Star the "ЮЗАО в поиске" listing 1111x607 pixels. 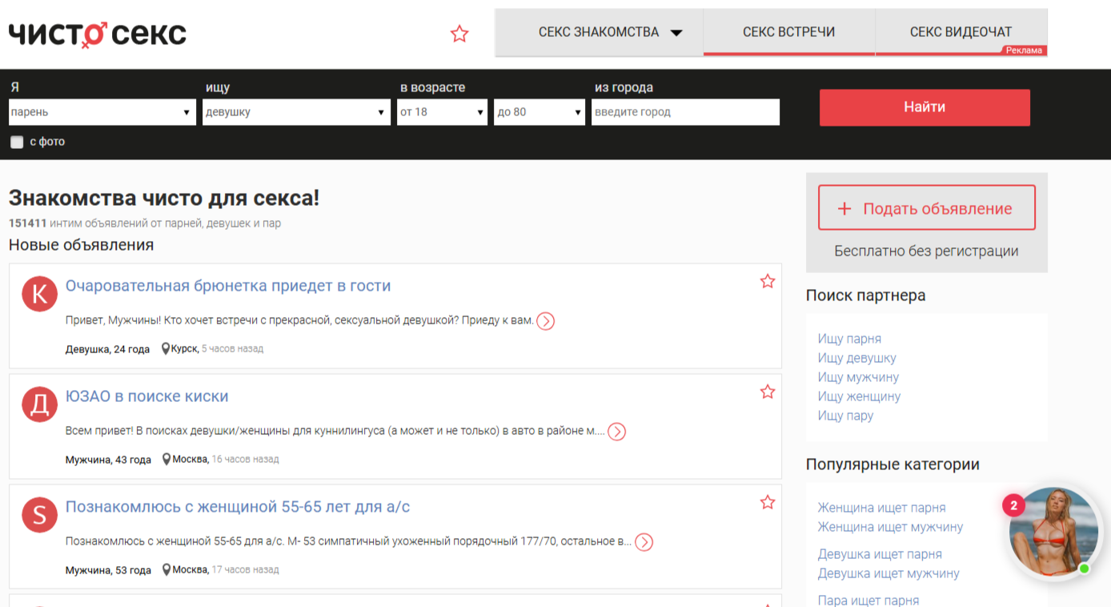coord(768,392)
